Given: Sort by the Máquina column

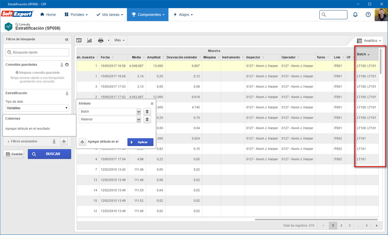Looking at the screenshot, I should 212,57.
